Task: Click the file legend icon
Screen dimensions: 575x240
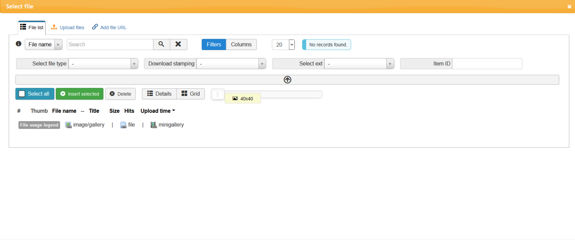Action: (123, 125)
